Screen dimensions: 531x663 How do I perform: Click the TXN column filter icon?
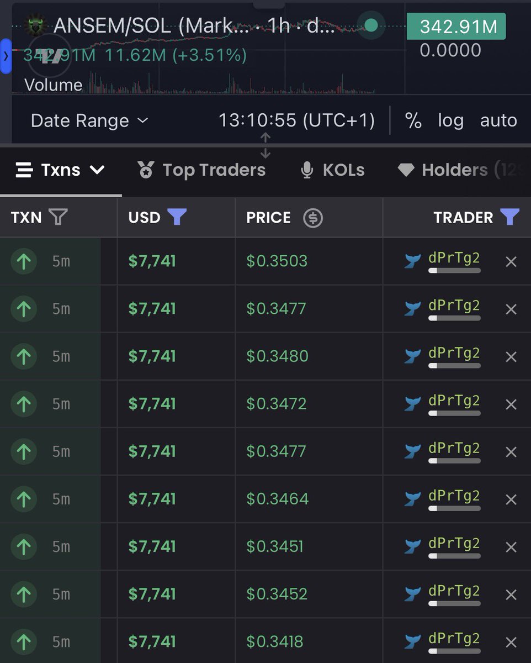[x=58, y=217]
